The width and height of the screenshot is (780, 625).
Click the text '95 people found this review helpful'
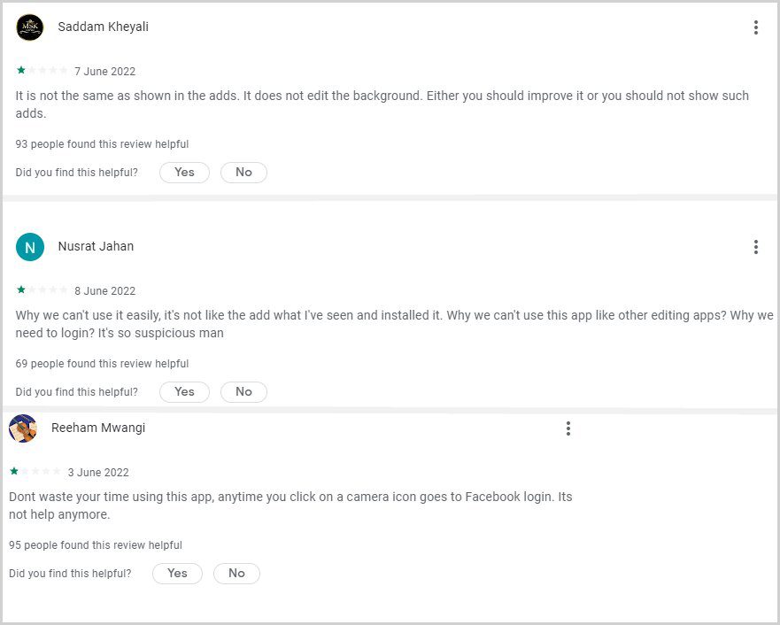point(96,545)
